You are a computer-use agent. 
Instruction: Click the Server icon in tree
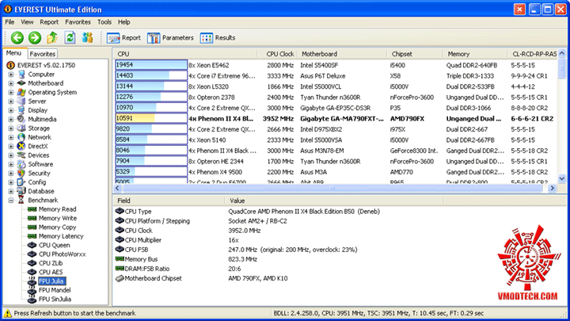21,101
